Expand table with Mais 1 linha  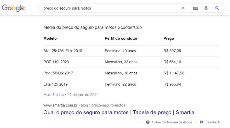coord(53,95)
